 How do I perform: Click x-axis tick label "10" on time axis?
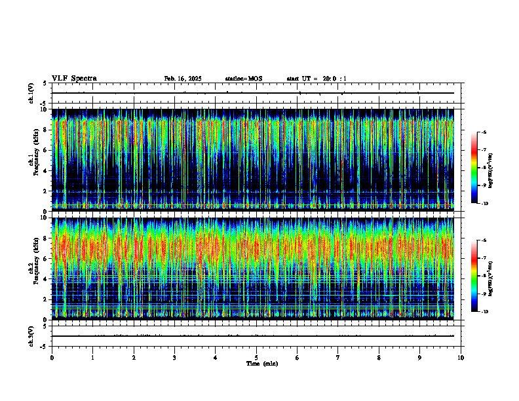point(461,358)
